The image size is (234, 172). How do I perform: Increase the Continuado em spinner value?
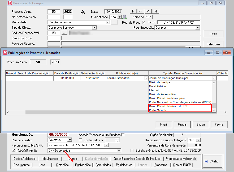[x=117, y=139]
